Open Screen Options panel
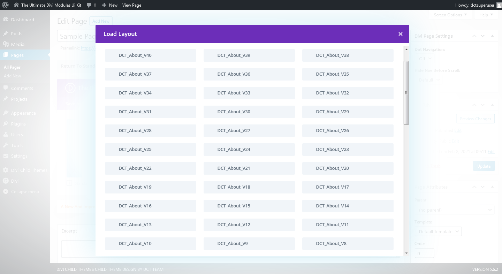 click(x=450, y=15)
